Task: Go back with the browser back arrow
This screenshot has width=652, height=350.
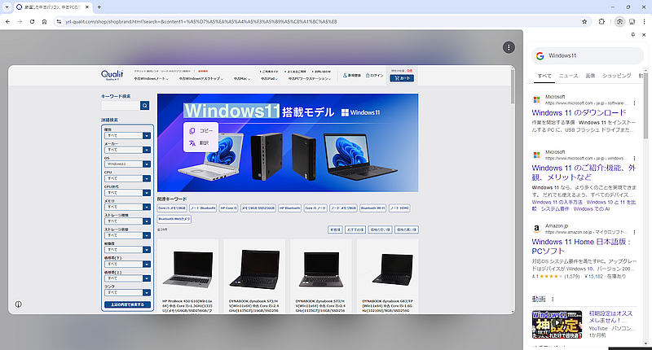Action: pos(8,22)
